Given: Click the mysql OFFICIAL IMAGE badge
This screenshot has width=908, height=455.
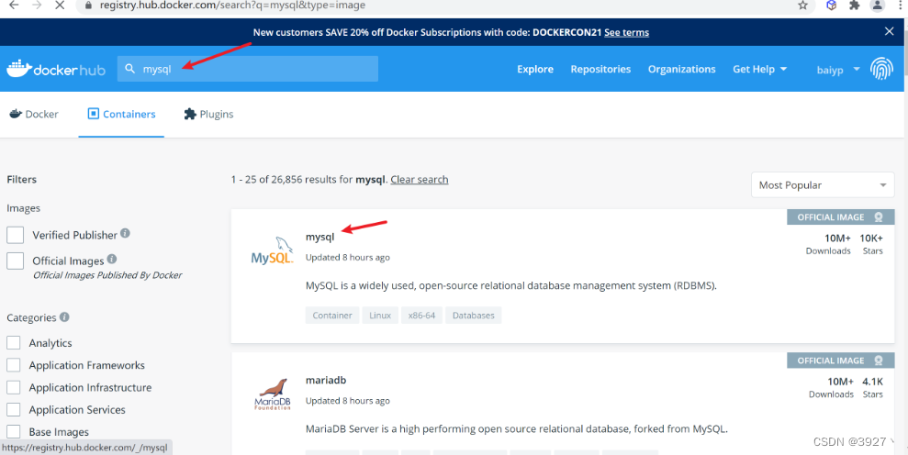Looking at the screenshot, I should tap(840, 217).
